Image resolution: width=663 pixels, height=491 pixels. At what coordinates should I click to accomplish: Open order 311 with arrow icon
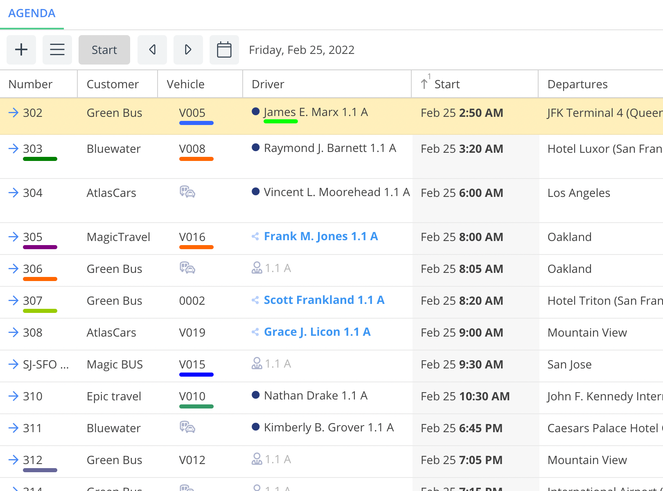(x=14, y=428)
